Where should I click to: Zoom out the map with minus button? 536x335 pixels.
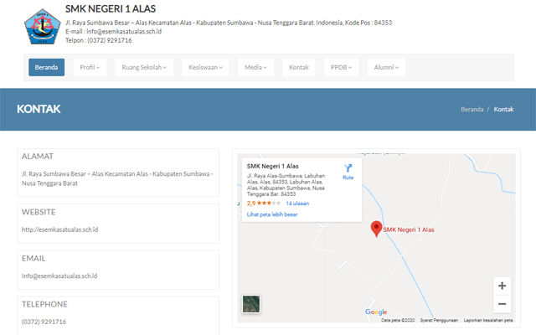(502, 304)
